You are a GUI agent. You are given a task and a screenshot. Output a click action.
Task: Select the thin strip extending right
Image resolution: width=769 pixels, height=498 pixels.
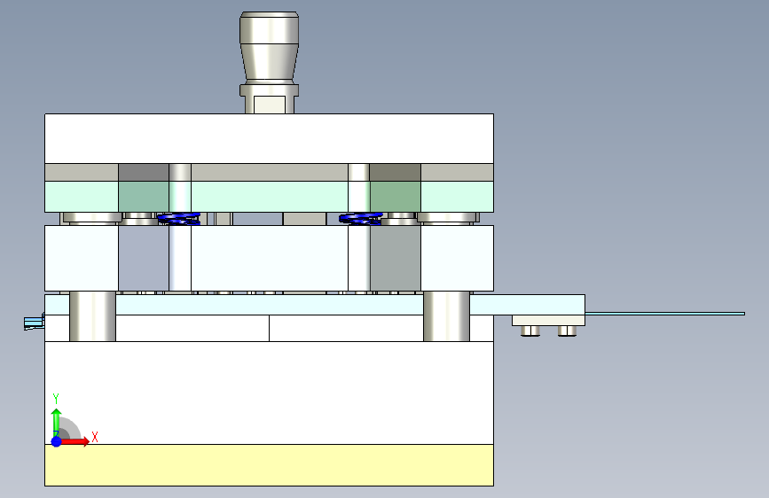665,314
